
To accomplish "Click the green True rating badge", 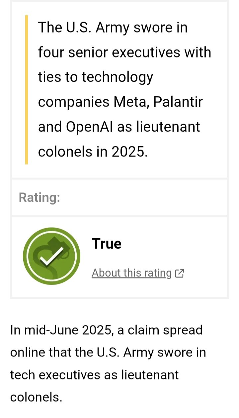I will point(51,256).
